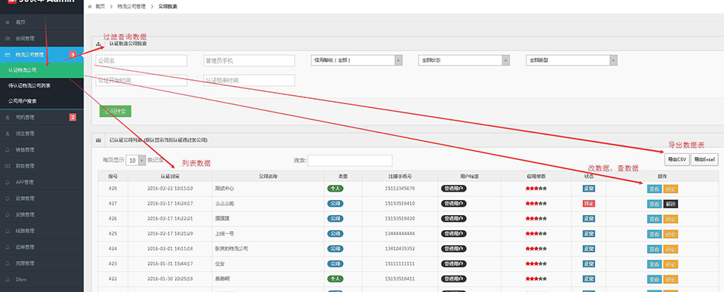
Task: Click the red locked status badge in row 427
Action: (589, 203)
